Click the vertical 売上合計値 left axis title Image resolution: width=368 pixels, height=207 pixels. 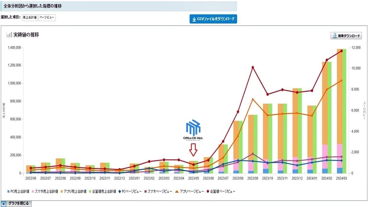click(x=4, y=110)
